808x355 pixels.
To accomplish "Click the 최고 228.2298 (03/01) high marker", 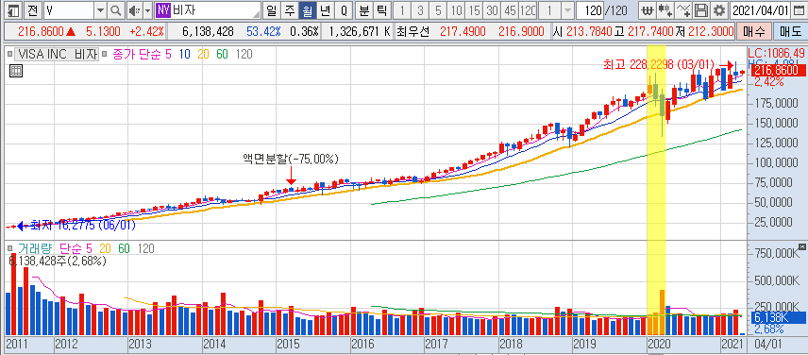I will (659, 65).
